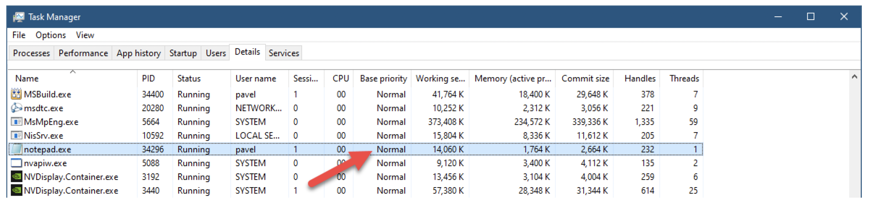Maximize the Task Manager window

click(x=811, y=17)
